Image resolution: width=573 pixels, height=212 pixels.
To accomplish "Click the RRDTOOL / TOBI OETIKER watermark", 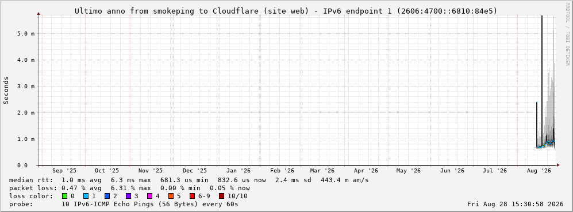I will click(x=567, y=34).
